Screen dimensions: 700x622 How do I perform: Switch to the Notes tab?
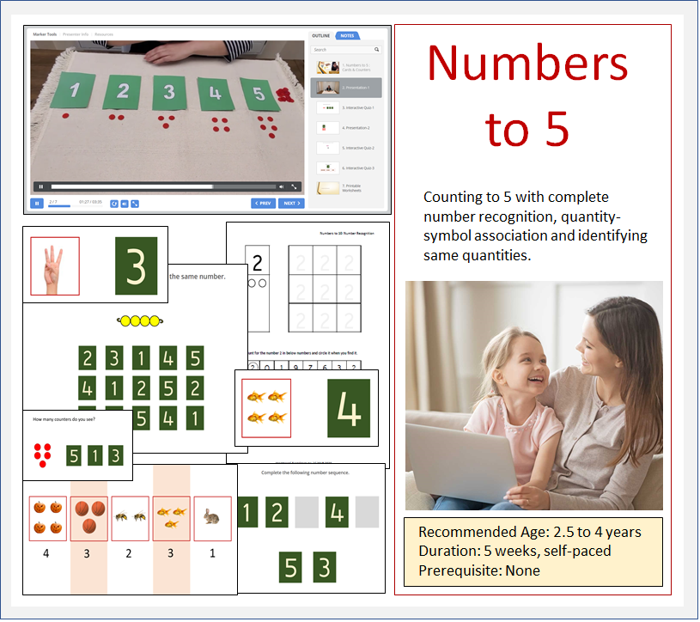348,36
